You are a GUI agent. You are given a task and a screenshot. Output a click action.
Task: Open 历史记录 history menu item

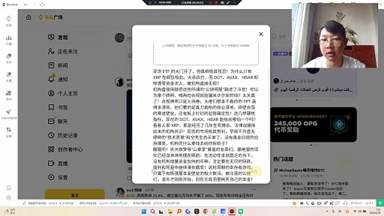point(75,136)
